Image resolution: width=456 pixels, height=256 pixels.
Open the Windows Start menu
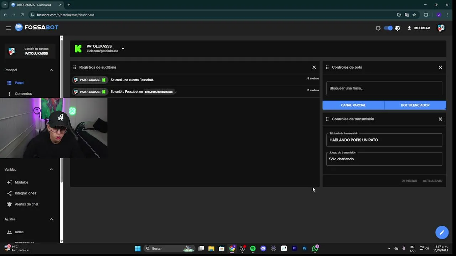tap(138, 249)
